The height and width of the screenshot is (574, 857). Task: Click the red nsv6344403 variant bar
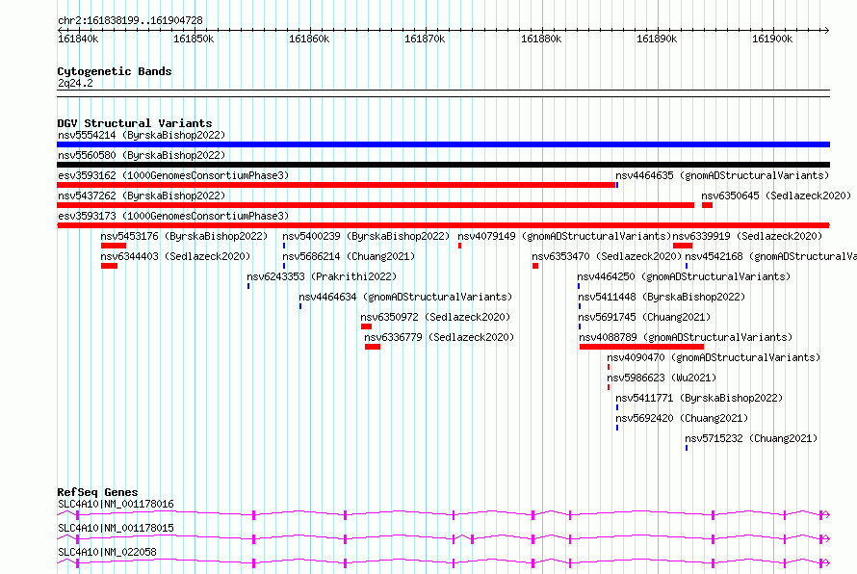click(x=110, y=266)
